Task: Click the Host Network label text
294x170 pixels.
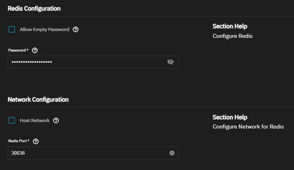Action: click(35, 120)
